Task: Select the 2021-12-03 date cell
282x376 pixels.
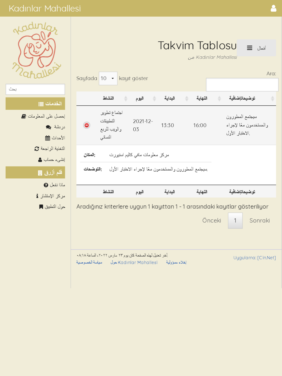Action: pos(143,125)
